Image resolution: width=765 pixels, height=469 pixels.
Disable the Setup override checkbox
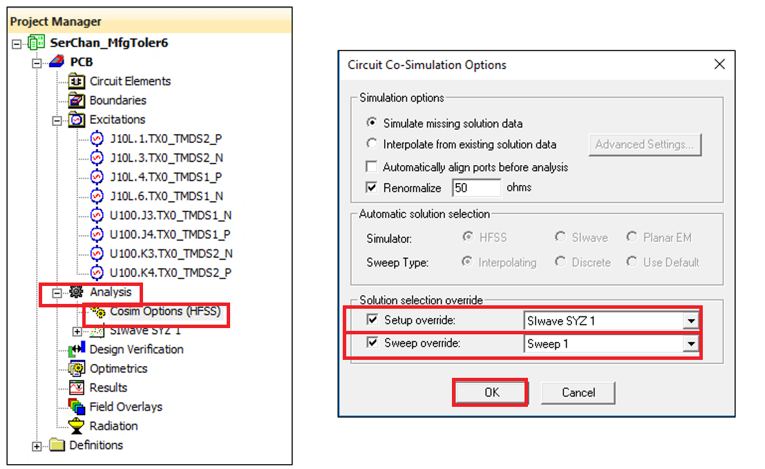[371, 320]
